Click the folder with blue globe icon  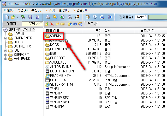(80, 24)
